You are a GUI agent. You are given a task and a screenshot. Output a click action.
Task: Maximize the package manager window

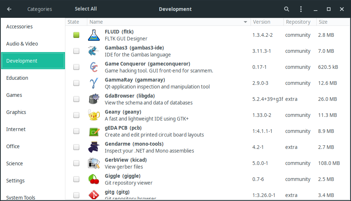pyautogui.click(x=329, y=9)
